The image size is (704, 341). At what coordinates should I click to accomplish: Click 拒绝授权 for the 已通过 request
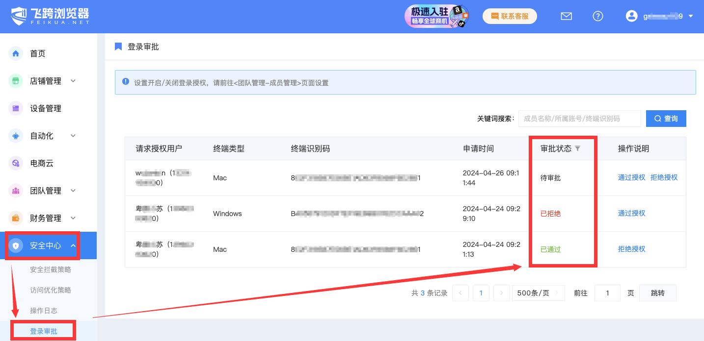[x=631, y=249]
